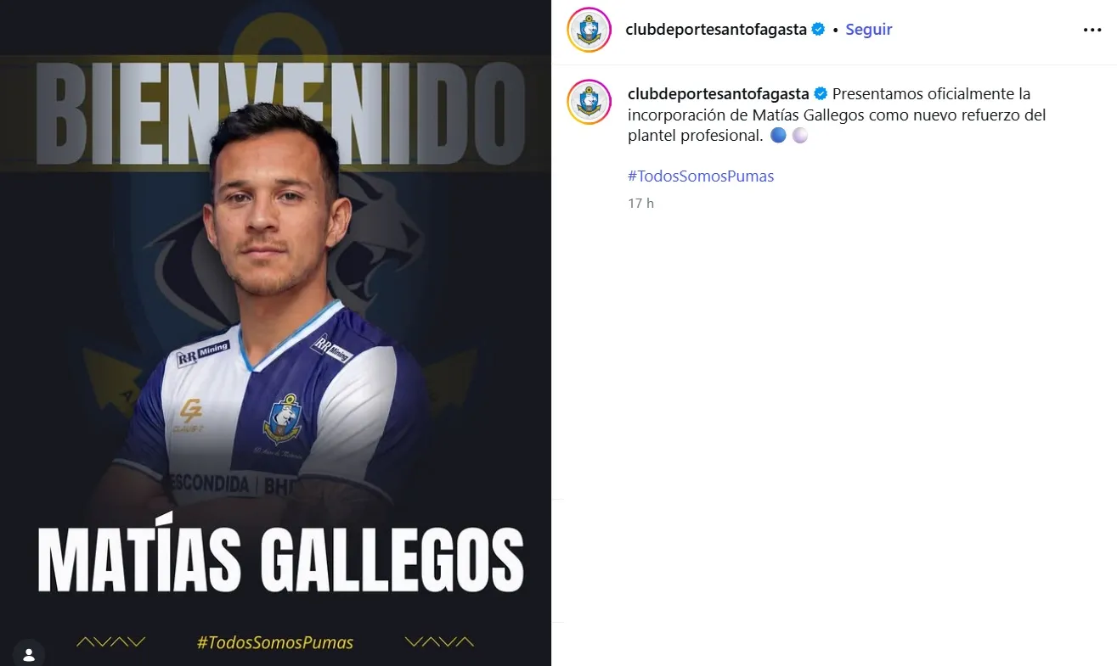Open the #TodosSomosPumas hashtag link in caption
1117x666 pixels.
701,176
